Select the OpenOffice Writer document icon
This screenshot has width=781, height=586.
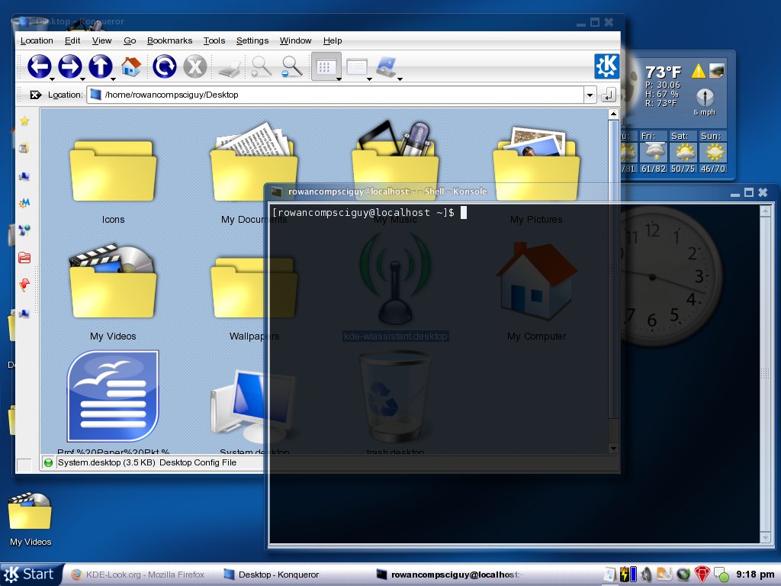(x=113, y=397)
